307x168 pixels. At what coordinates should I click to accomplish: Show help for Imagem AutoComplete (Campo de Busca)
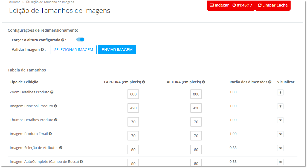81,161
